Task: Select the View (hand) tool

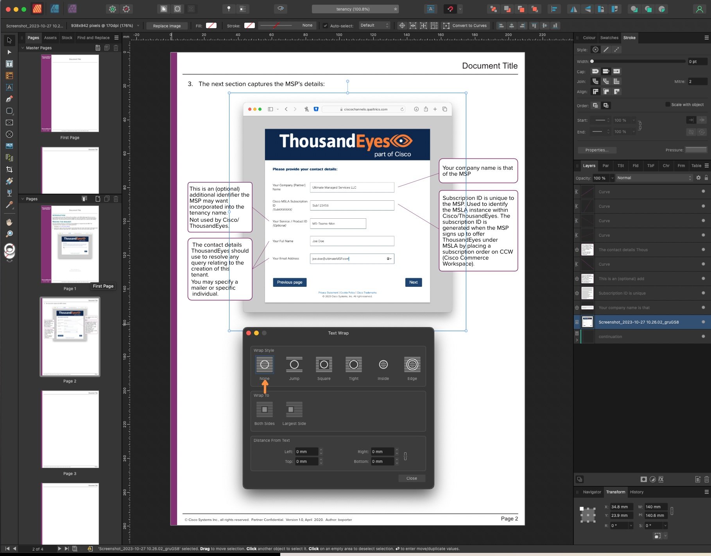Action: pos(9,222)
